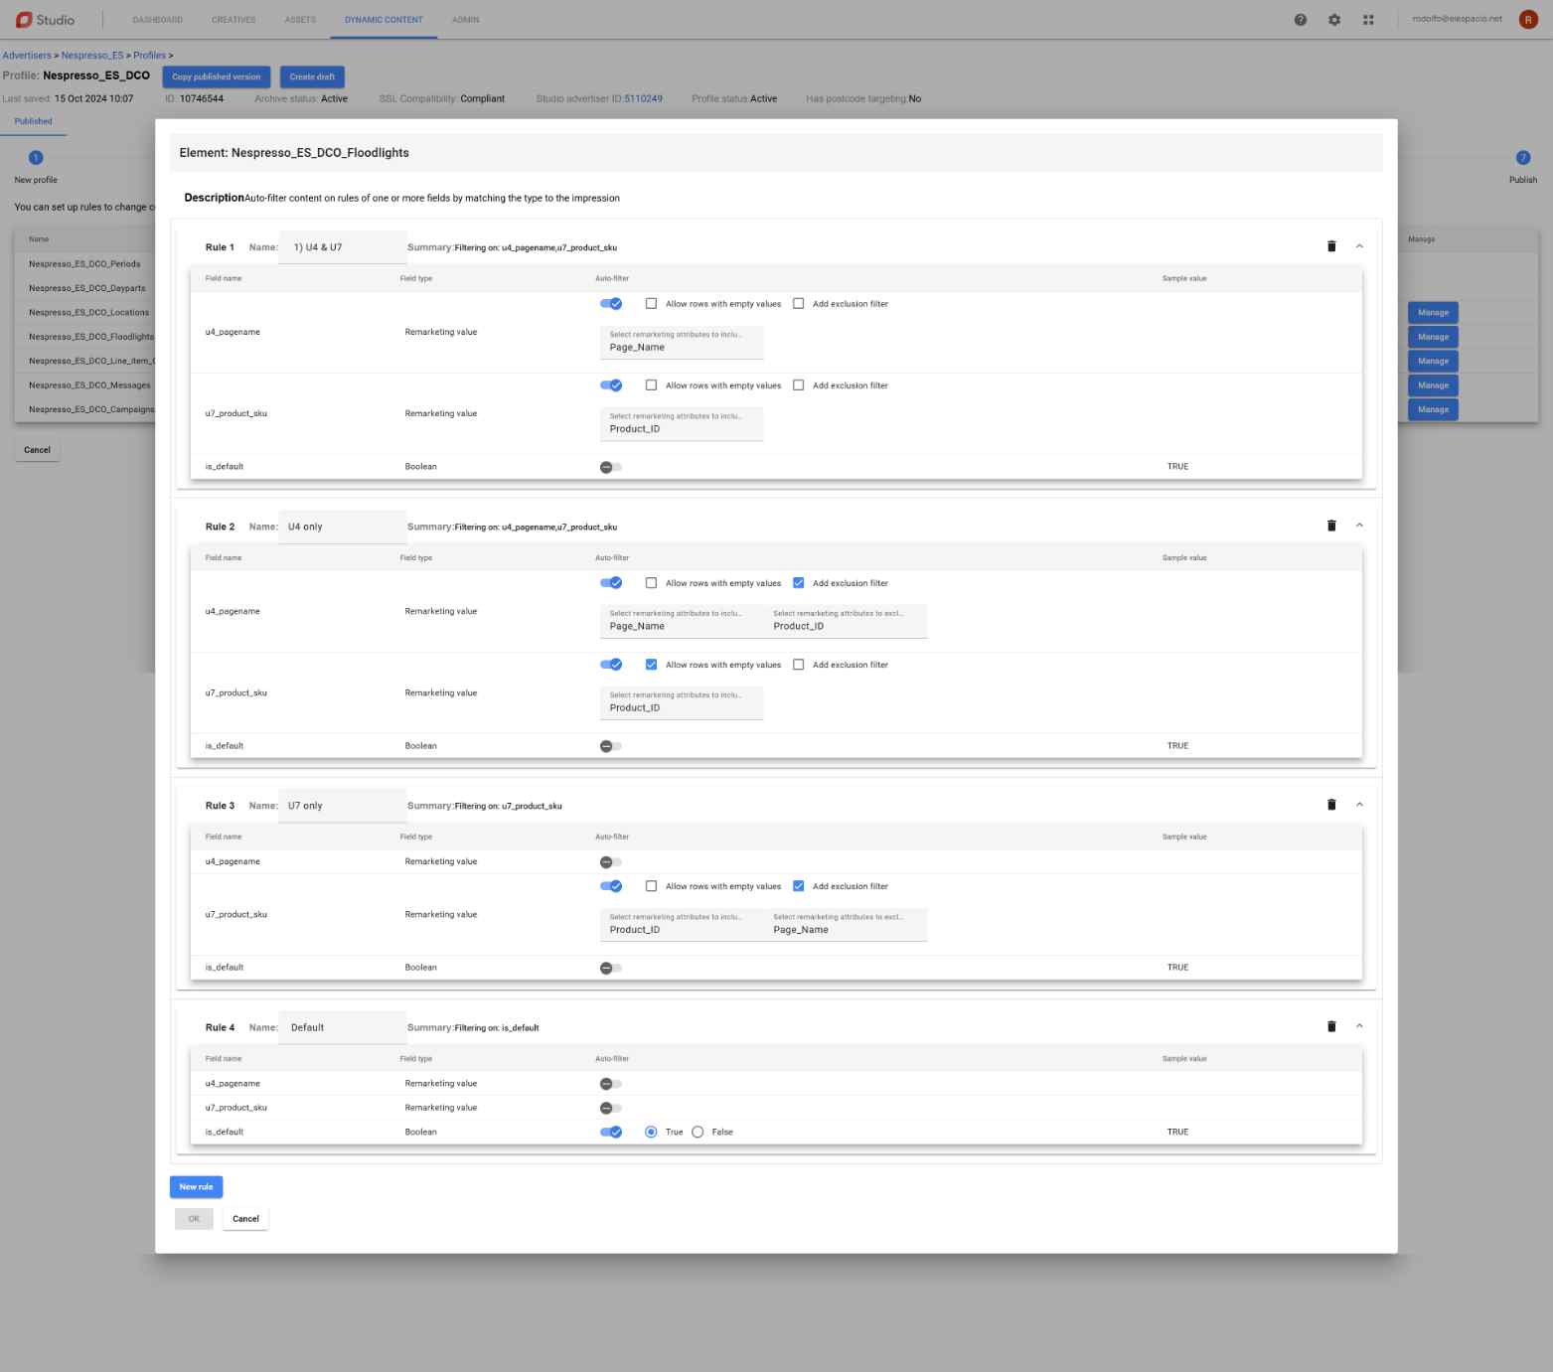Viewport: 1553px width, 1372px height.
Task: Toggle u7_product_sku auto-filter in Rule 1
Action: pos(611,385)
